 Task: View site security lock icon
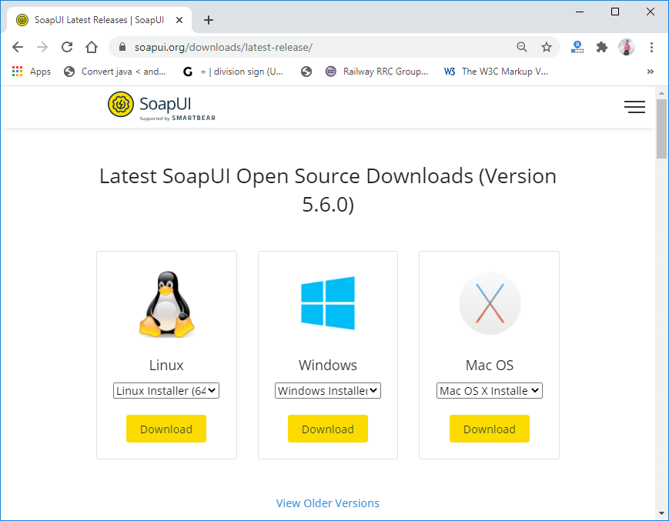122,47
